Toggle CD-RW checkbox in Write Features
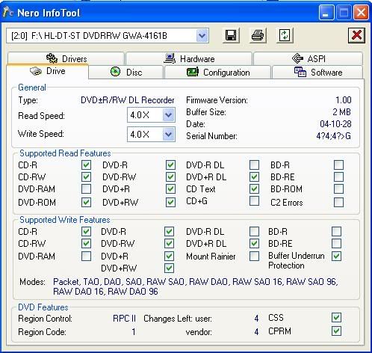The height and width of the screenshot is (353, 372). pyautogui.click(x=86, y=243)
